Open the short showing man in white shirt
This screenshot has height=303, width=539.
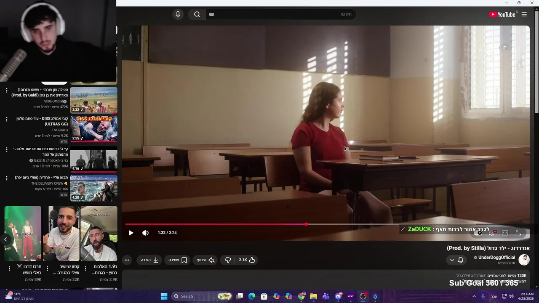coord(61,233)
